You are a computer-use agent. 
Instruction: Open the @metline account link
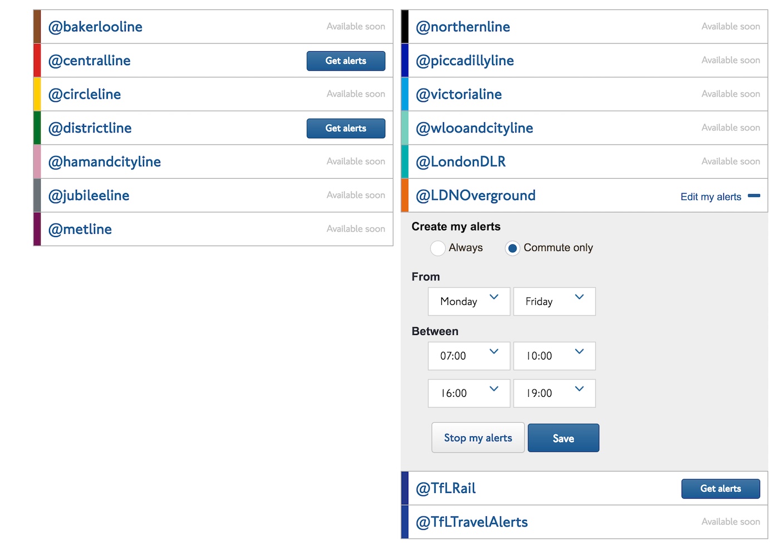click(x=80, y=229)
